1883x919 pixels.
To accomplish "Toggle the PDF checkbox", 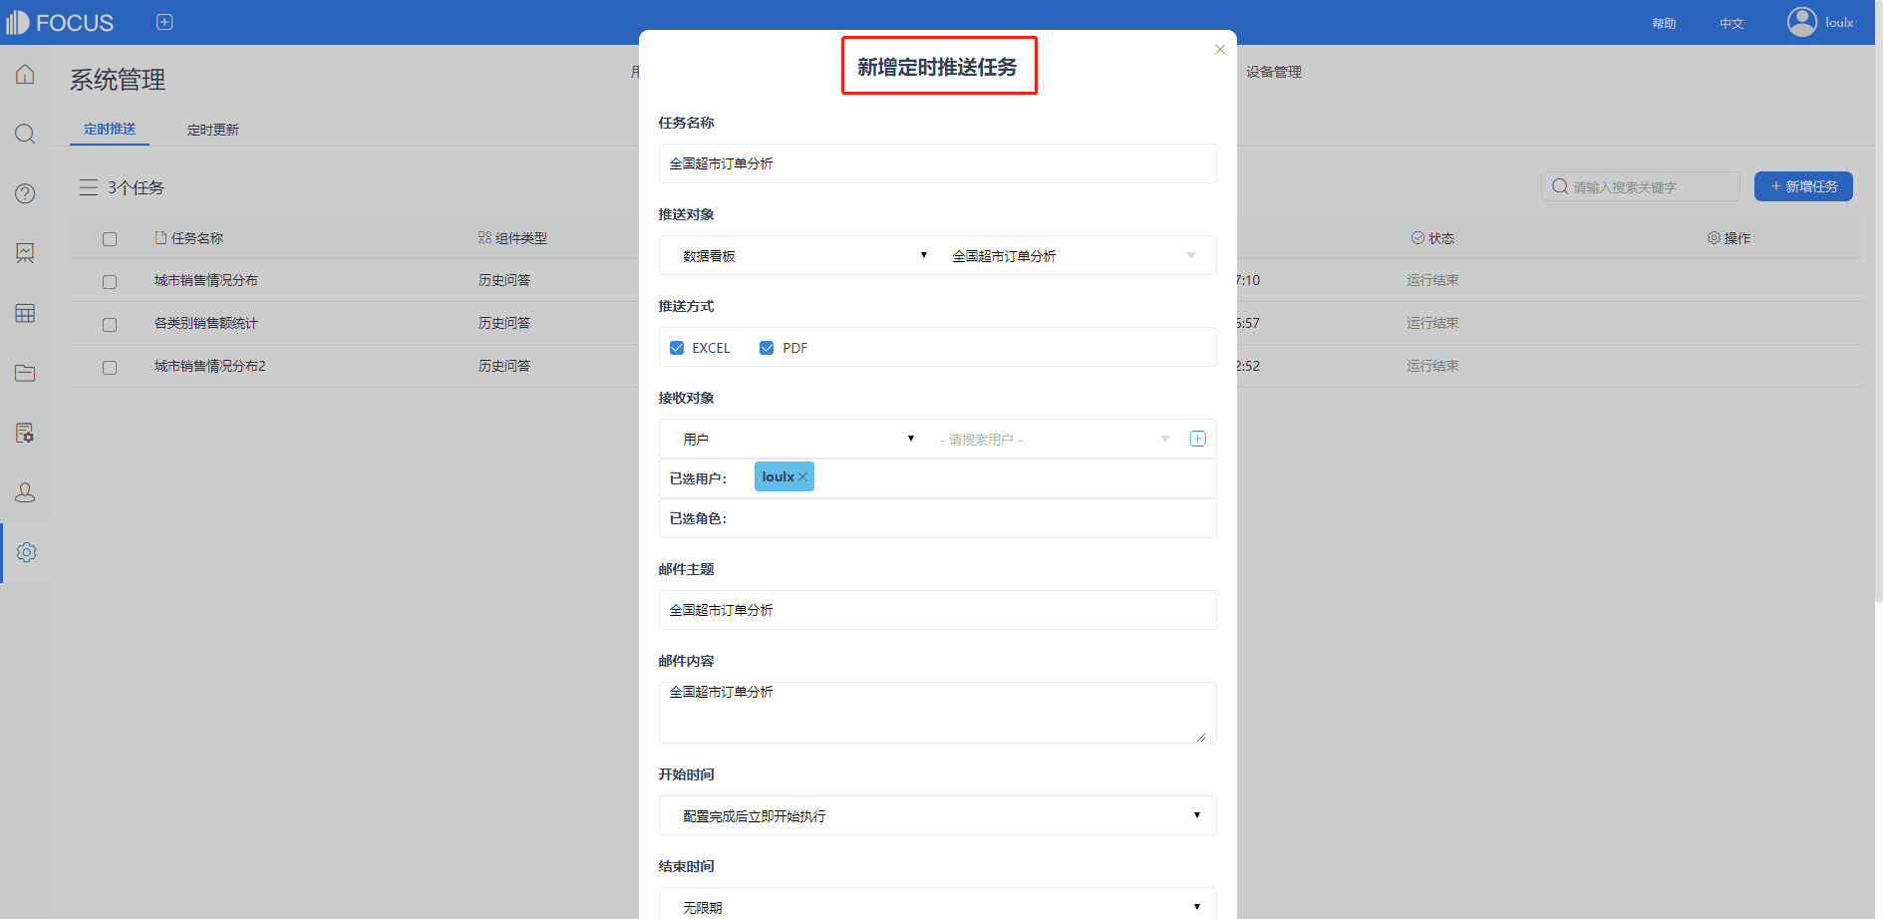I will point(767,348).
